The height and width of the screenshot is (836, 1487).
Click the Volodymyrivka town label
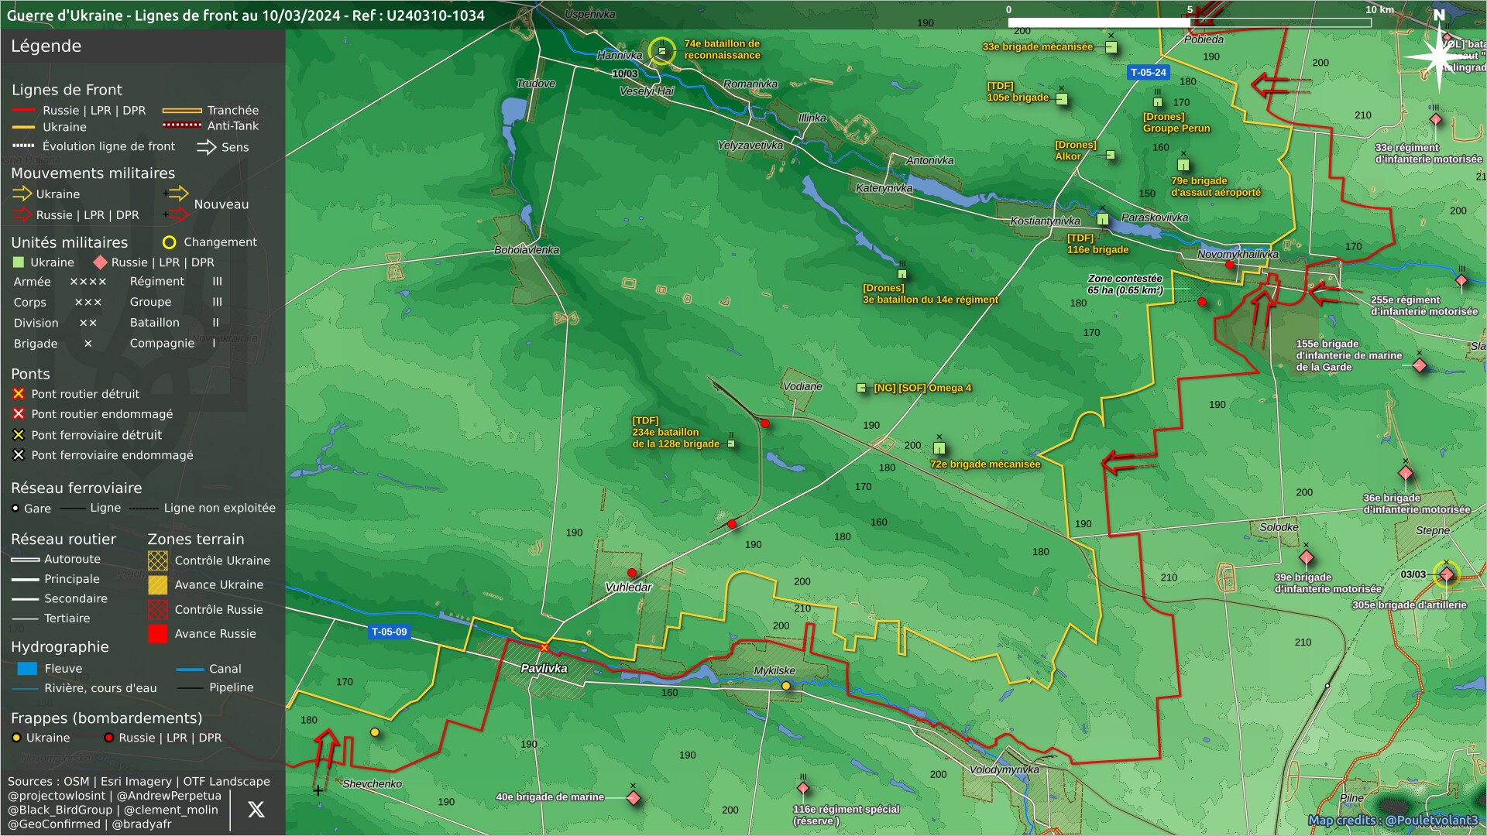click(x=1004, y=769)
